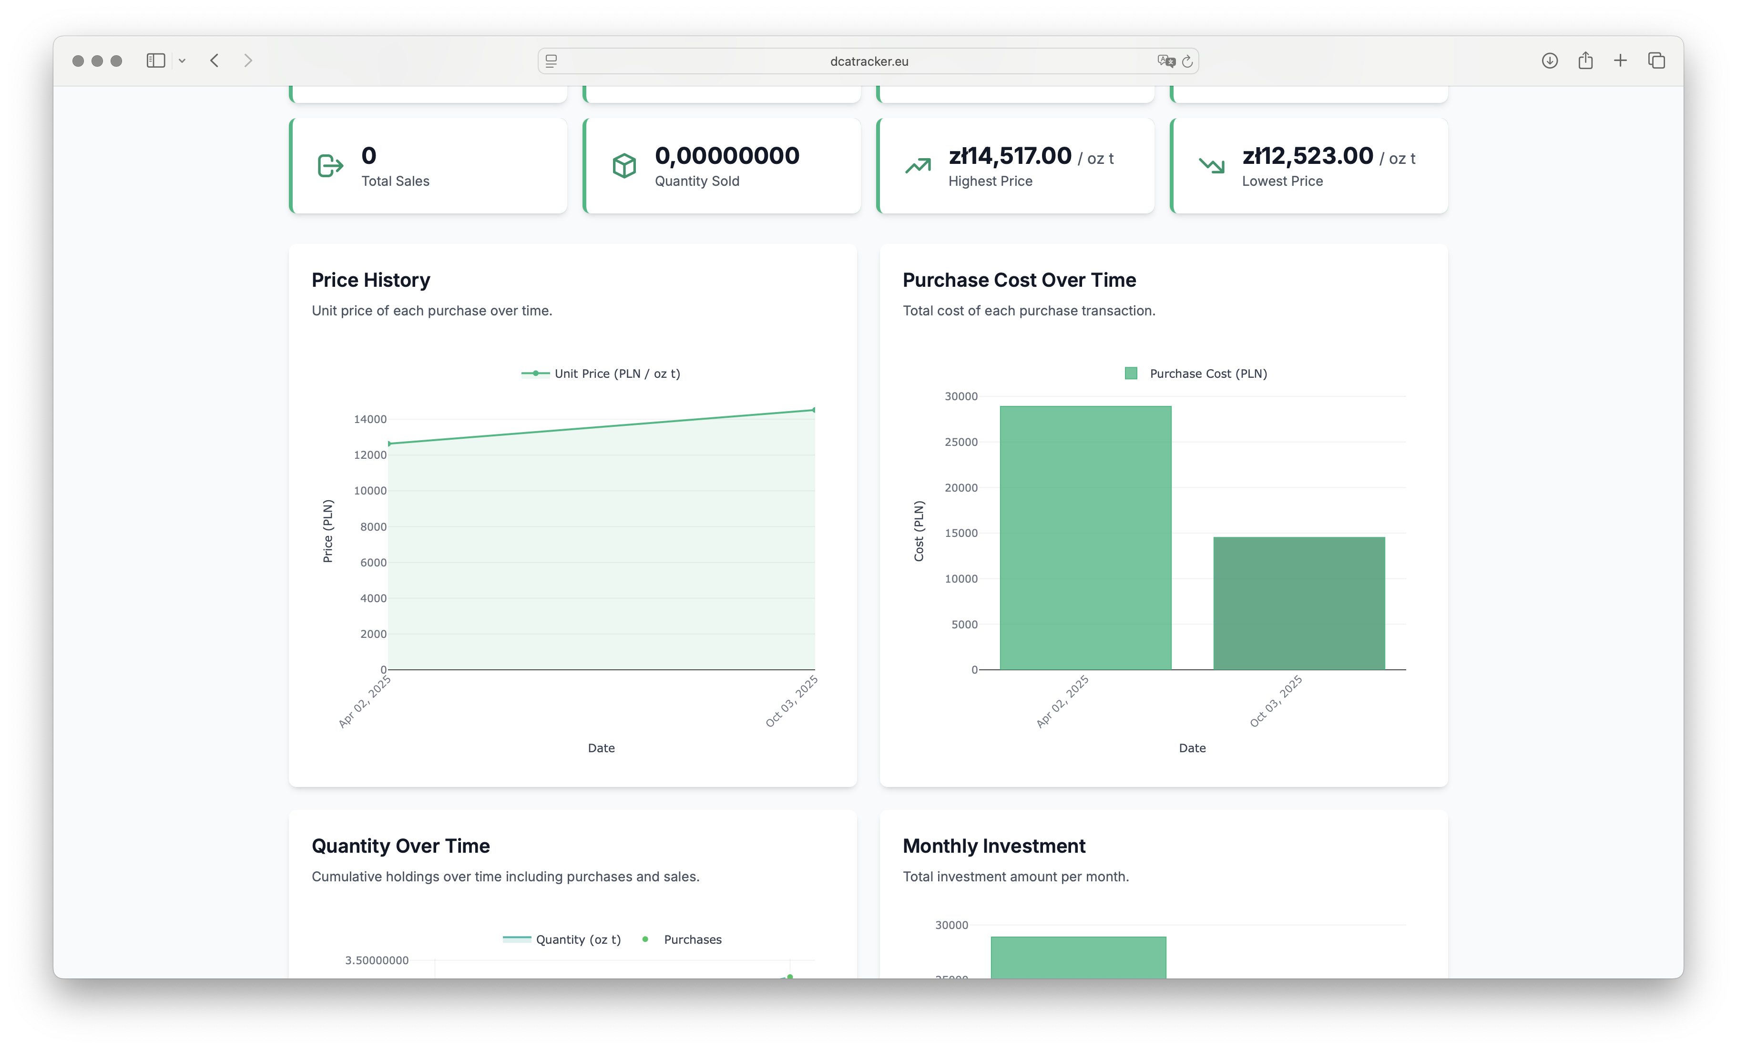Open a new tab with plus icon
The width and height of the screenshot is (1737, 1049).
[1621, 61]
